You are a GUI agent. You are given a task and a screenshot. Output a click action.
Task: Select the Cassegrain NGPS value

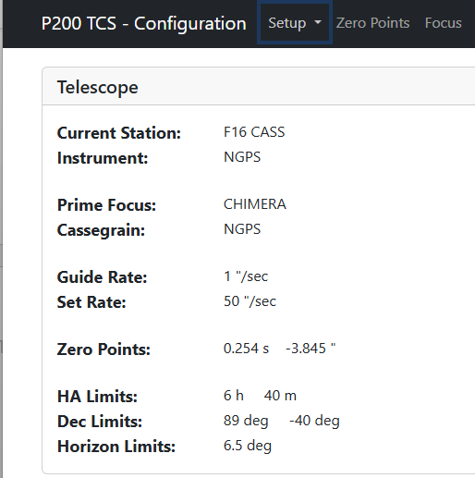[242, 229]
